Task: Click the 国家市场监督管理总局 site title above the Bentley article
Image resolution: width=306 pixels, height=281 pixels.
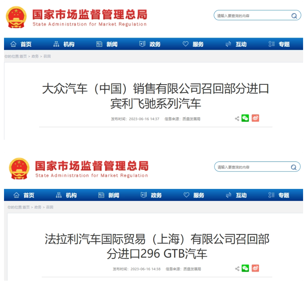Action: (90, 15)
